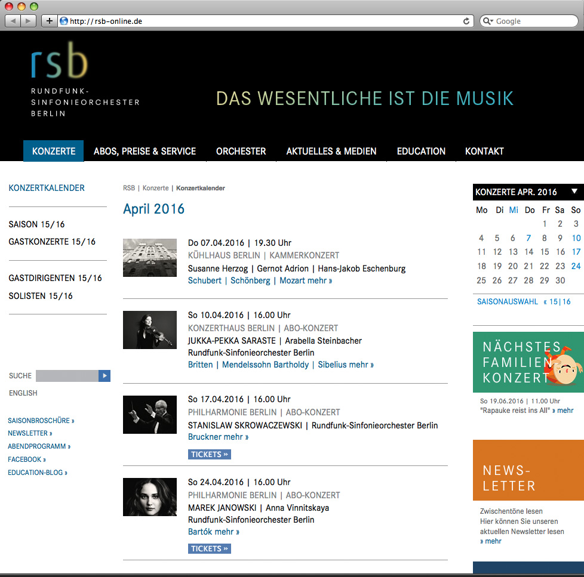584x577 pixels.
Task: Submit search with the blue arrow button
Action: coord(104,375)
